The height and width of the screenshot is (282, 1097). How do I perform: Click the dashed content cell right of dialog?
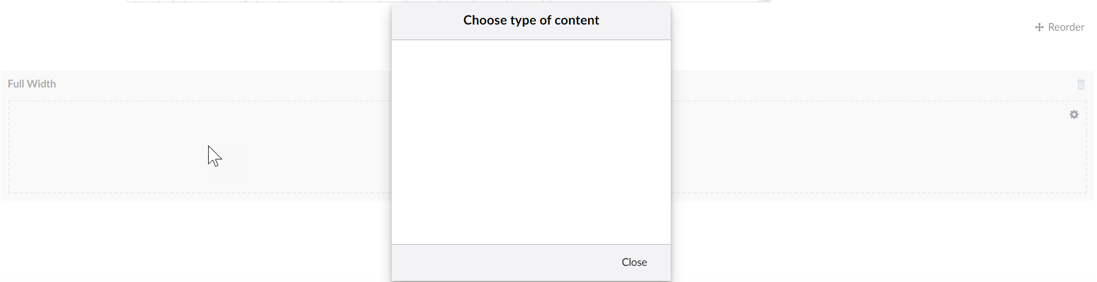coord(879,147)
